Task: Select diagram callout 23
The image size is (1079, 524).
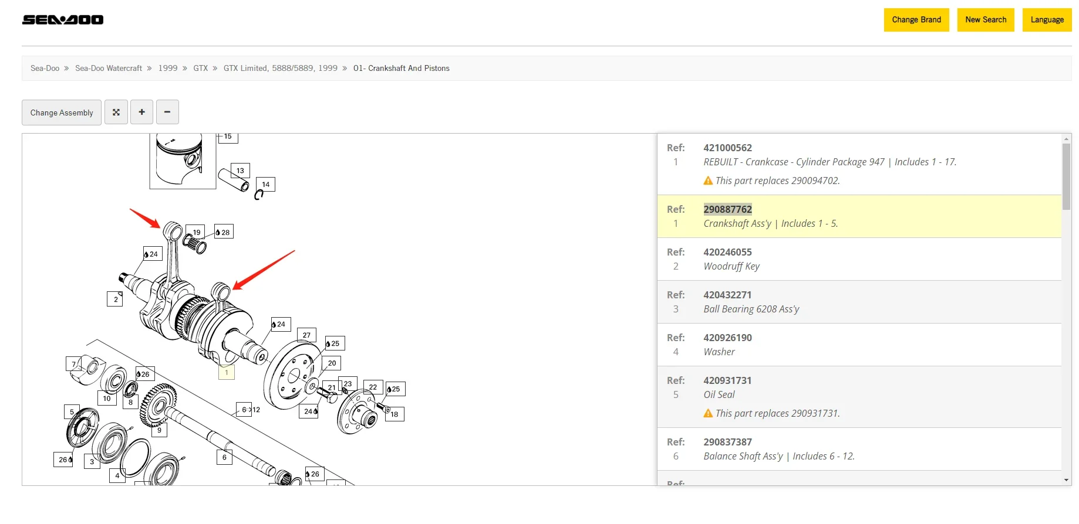Action: [x=348, y=384]
